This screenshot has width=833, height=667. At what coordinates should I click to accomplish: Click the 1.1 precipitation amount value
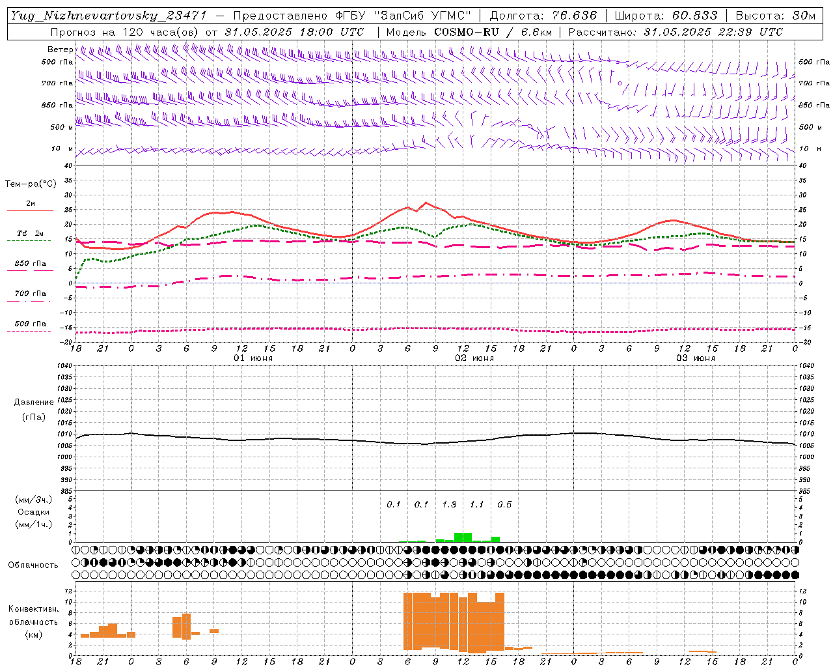tap(476, 505)
